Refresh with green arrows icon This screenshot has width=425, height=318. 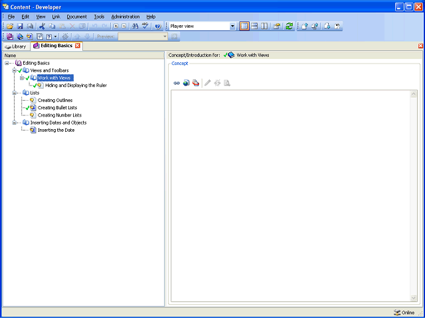click(290, 26)
